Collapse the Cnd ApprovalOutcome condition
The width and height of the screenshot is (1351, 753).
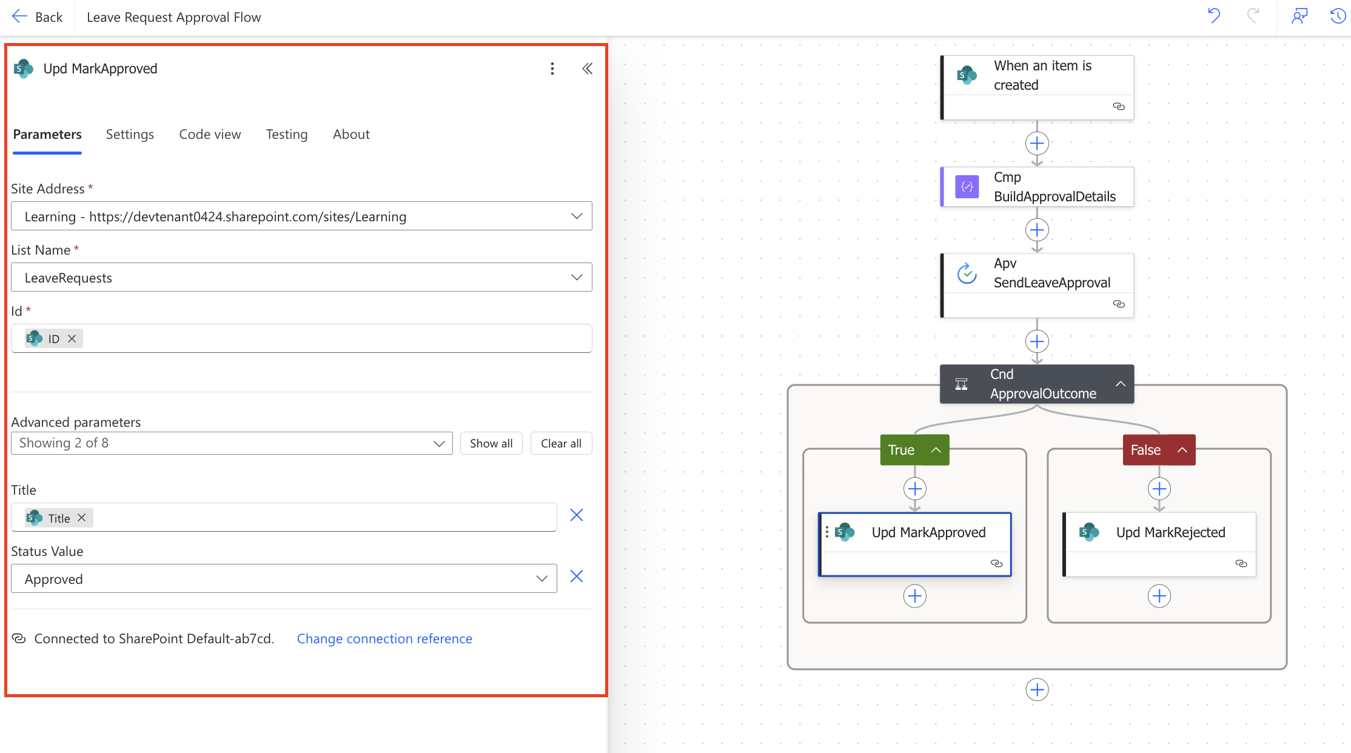tap(1120, 384)
